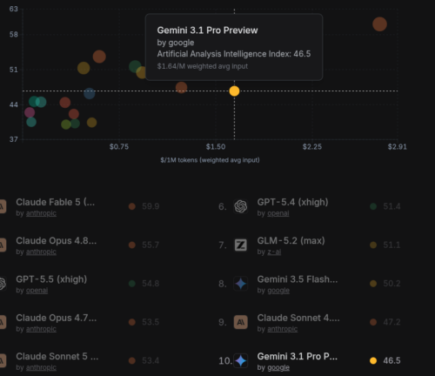The width and height of the screenshot is (435, 376).
Task: Click the 53.5 score value
Action: pos(151,322)
